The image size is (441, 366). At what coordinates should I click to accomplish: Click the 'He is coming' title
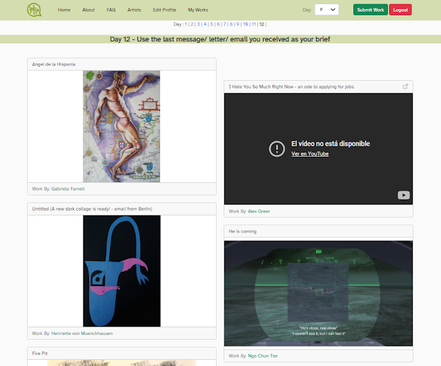(x=242, y=231)
